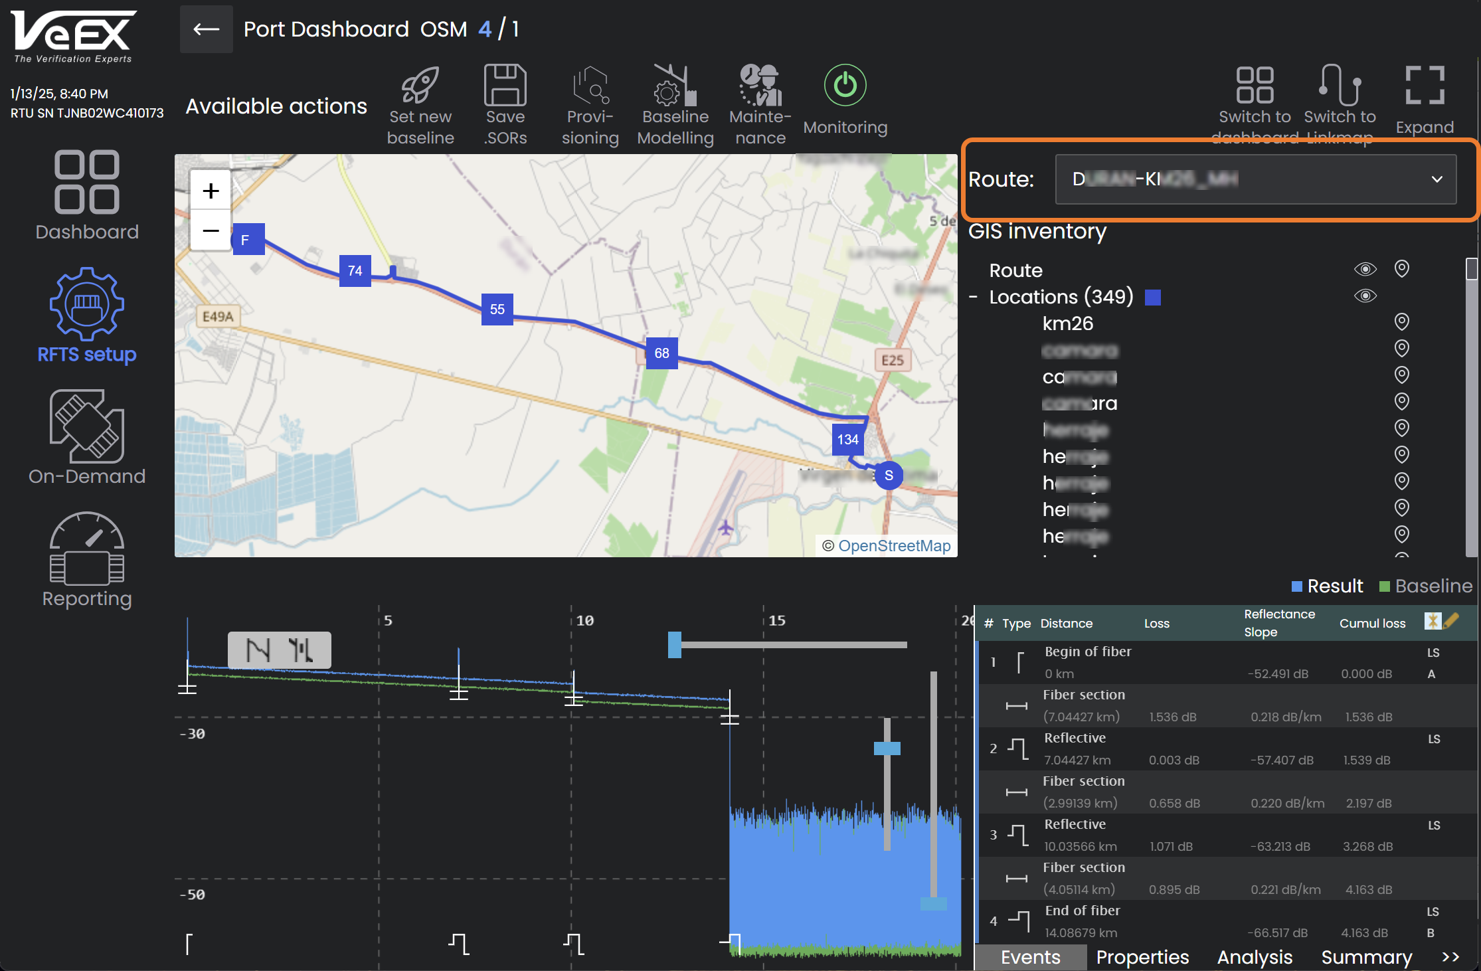Toggle the Monitoring power button
1481x971 pixels.
point(845,86)
